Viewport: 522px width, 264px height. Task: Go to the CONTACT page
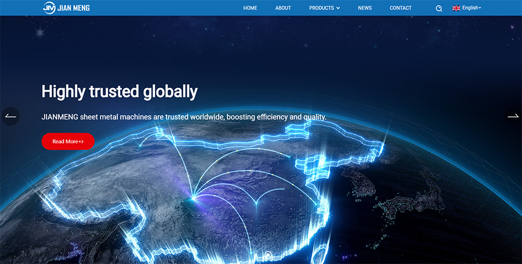400,8
